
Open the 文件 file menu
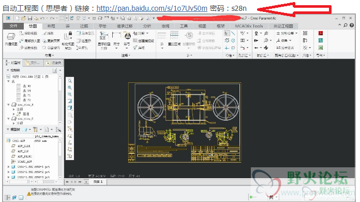pos(13,26)
